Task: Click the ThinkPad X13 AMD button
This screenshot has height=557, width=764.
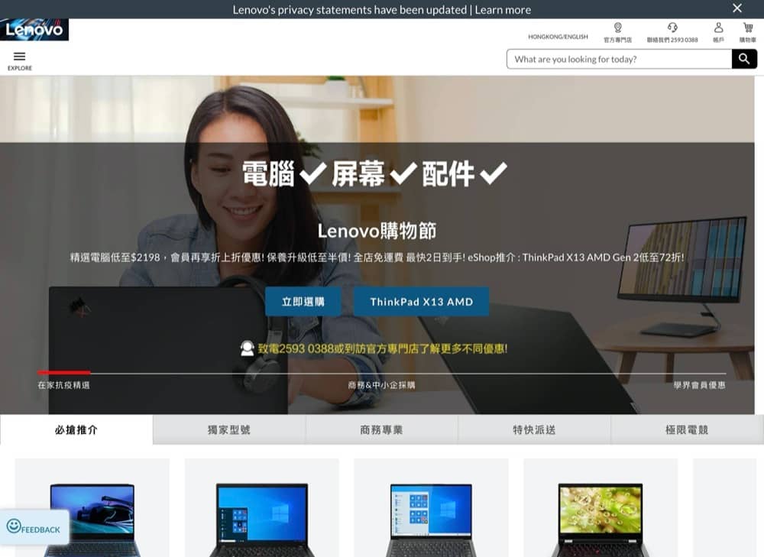Action: (x=422, y=302)
